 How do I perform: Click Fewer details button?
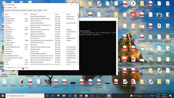click(10, 68)
